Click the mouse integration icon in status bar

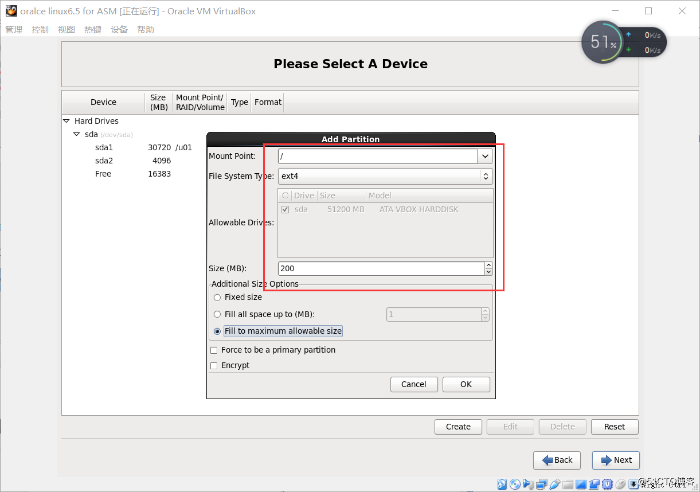620,484
